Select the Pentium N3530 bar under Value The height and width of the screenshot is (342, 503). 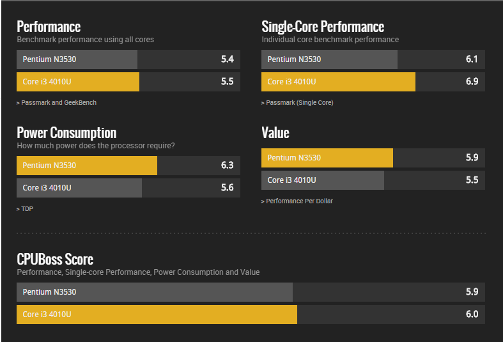pos(373,158)
